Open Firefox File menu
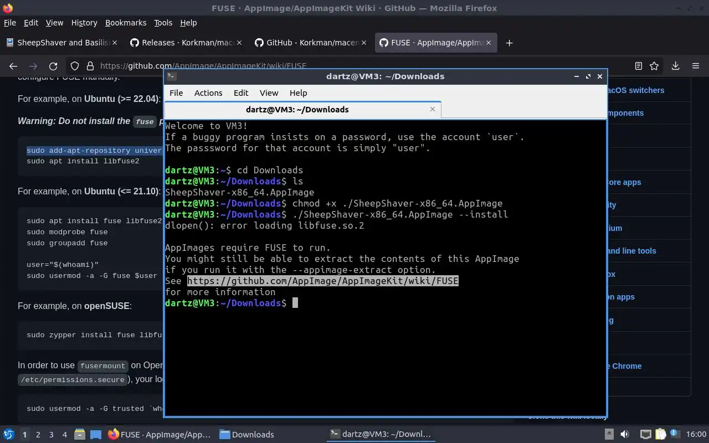Image resolution: width=709 pixels, height=443 pixels. coord(10,23)
